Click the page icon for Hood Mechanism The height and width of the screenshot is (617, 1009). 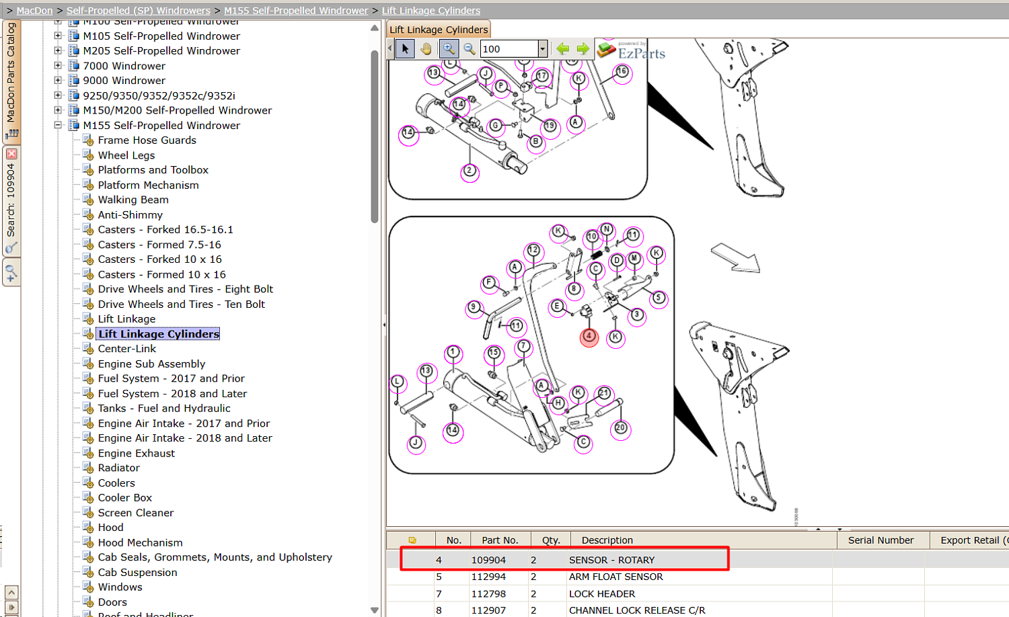click(x=88, y=543)
